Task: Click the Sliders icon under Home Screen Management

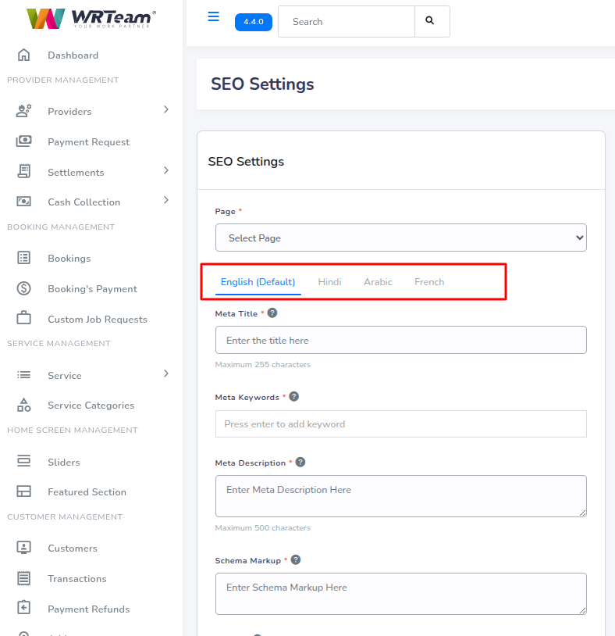Action: pos(24,462)
